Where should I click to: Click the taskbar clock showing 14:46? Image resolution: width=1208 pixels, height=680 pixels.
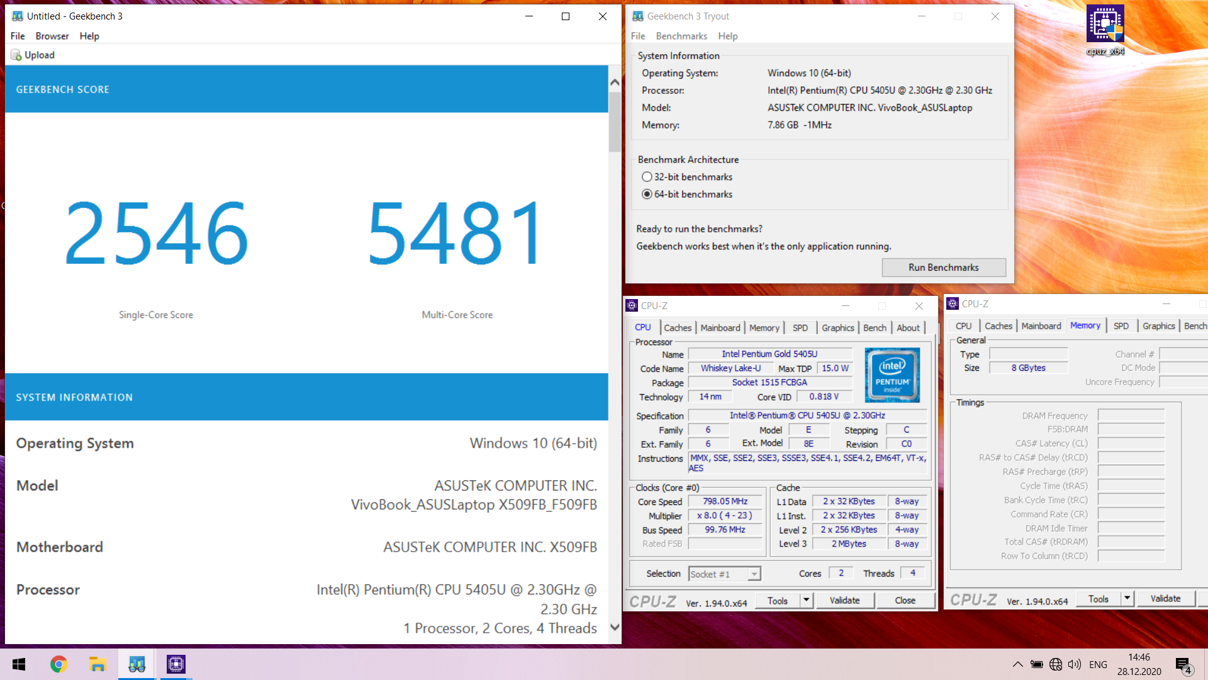click(1139, 664)
